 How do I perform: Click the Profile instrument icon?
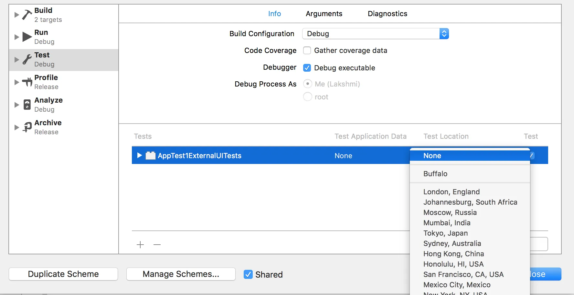coord(27,82)
